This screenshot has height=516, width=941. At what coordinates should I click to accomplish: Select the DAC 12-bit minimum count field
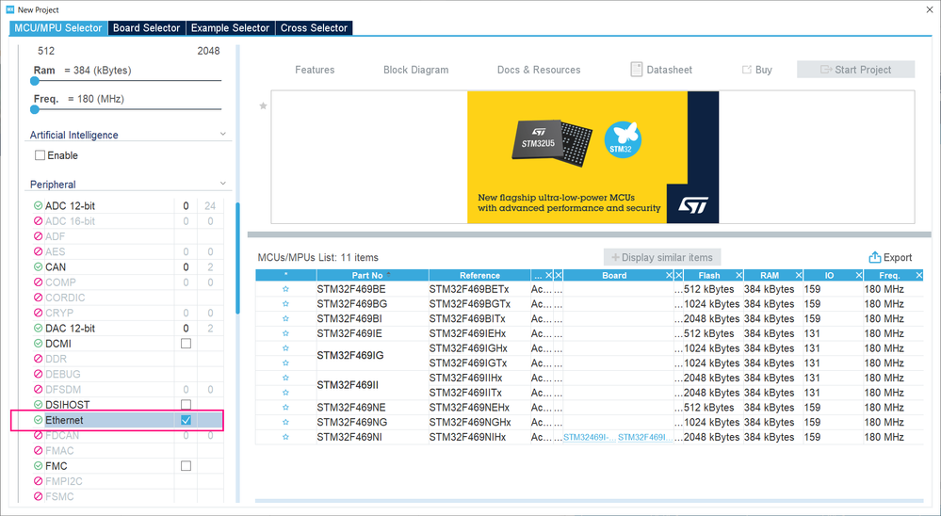[x=187, y=329]
